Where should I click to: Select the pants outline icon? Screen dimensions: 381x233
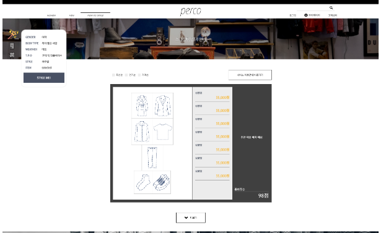point(152,158)
